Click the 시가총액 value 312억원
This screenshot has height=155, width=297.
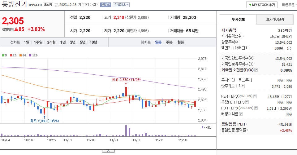pyautogui.click(x=285, y=31)
